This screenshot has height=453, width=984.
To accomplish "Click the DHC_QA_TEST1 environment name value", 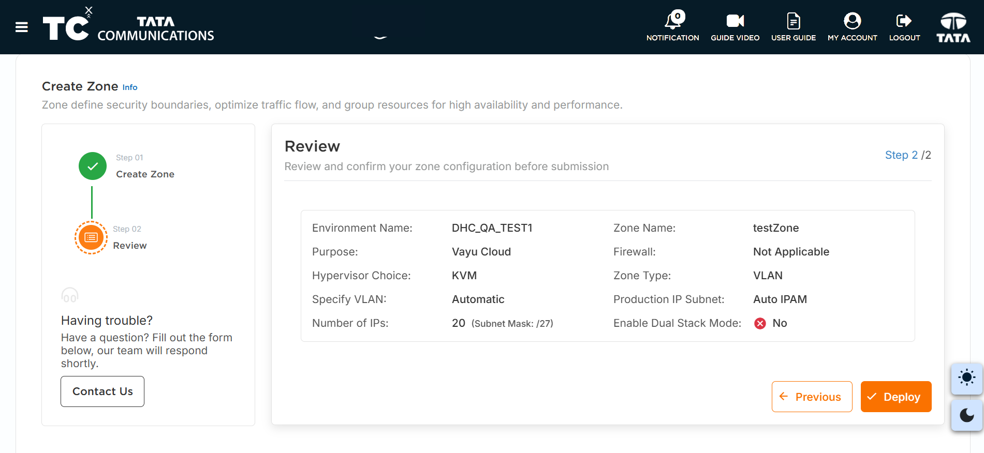I will pos(492,228).
